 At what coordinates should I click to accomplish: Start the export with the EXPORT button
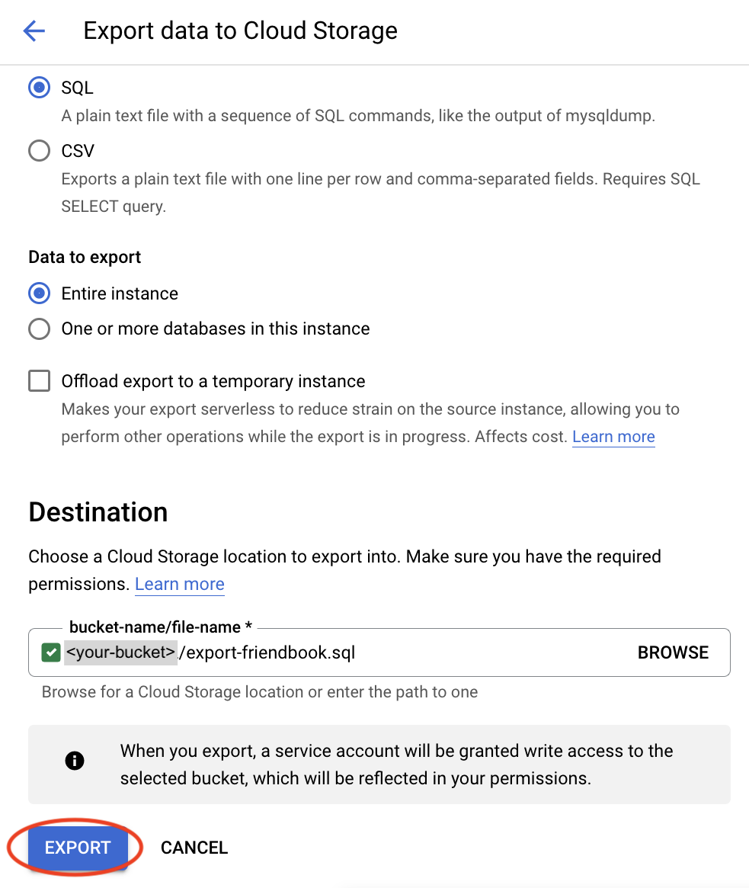(x=76, y=847)
